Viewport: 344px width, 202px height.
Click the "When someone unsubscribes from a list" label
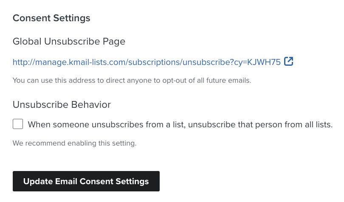point(180,124)
